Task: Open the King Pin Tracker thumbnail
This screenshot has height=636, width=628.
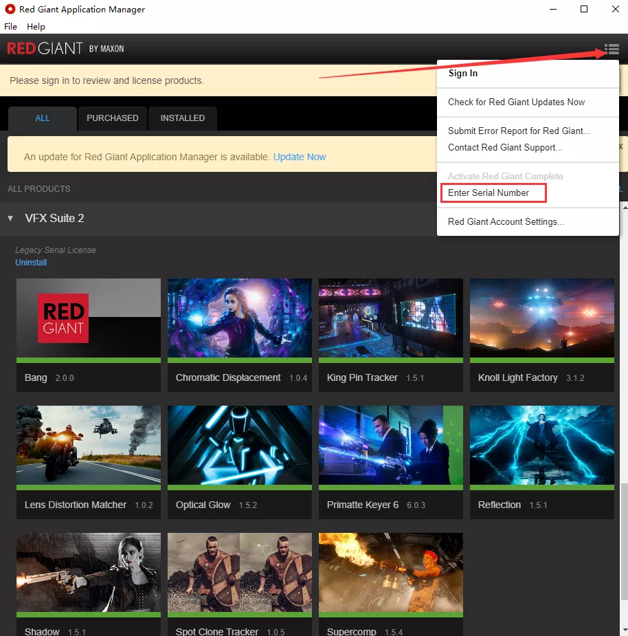Action: tap(391, 318)
